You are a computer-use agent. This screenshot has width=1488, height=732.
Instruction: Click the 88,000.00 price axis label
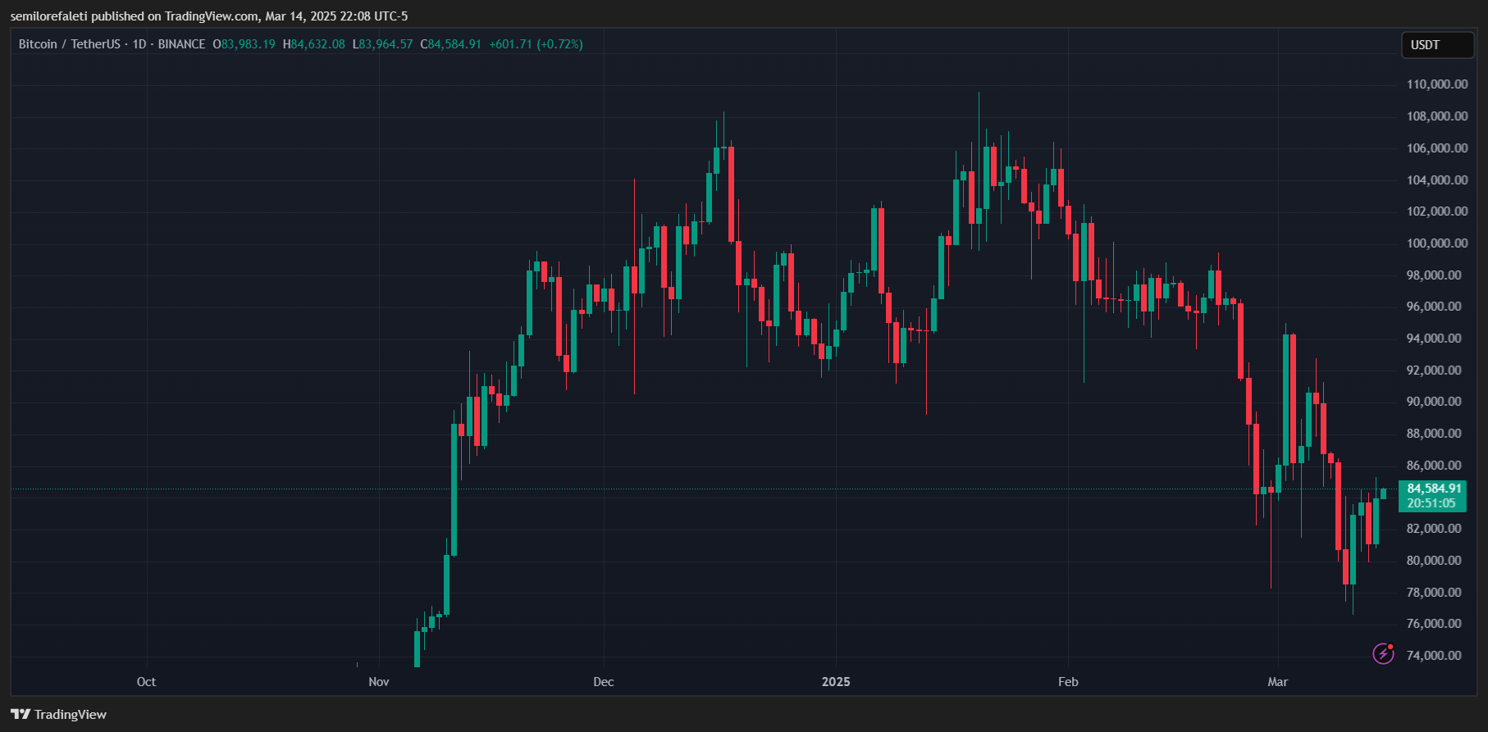click(x=1434, y=434)
